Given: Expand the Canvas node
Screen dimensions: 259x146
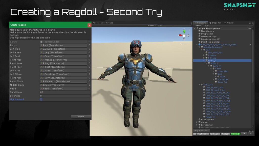Looking at the screenshot, I should click(197, 122).
